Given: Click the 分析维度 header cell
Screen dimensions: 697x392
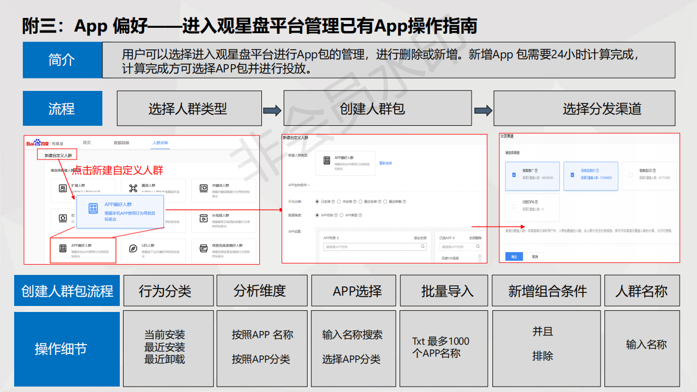Looking at the screenshot, I should click(x=262, y=291).
